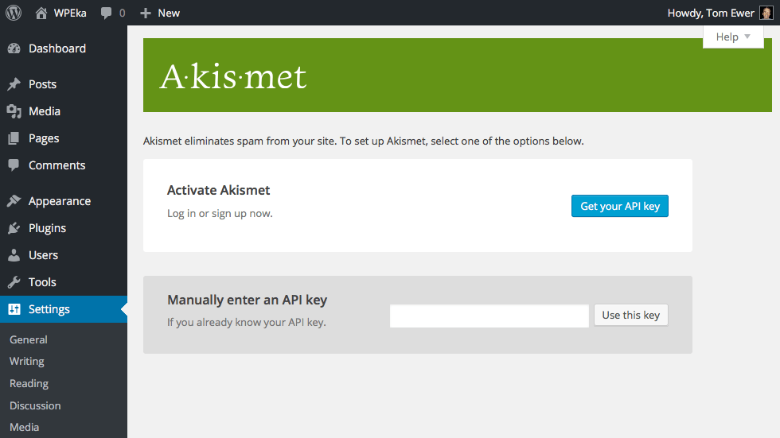This screenshot has height=438, width=780.
Task: Select the Discussion settings submenu
Action: point(35,405)
